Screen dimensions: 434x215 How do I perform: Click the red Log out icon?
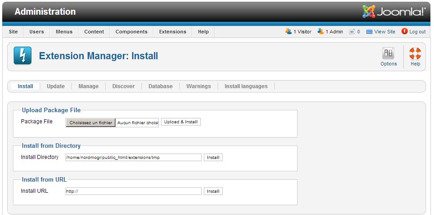[405, 31]
